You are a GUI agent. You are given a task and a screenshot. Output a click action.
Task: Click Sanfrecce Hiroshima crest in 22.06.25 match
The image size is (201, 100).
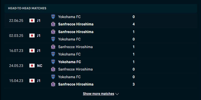click(x=53, y=24)
